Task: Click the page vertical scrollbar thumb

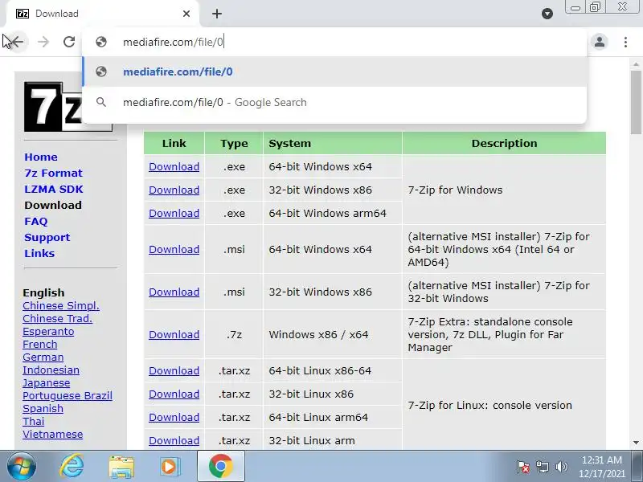Action: pos(636,102)
